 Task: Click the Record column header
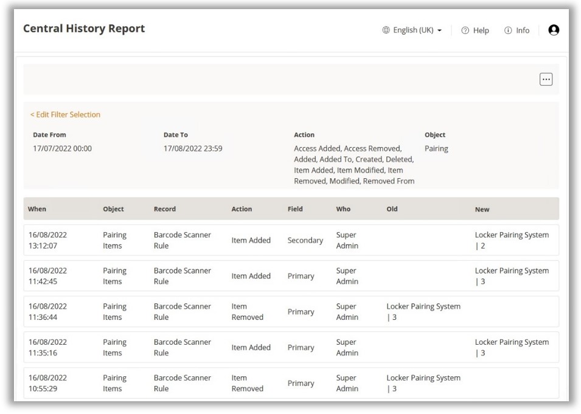point(164,209)
